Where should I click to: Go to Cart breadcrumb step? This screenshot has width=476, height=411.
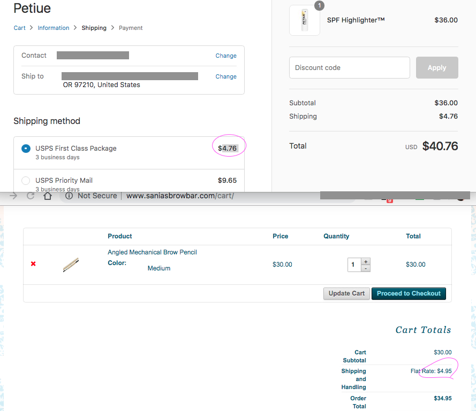[19, 28]
